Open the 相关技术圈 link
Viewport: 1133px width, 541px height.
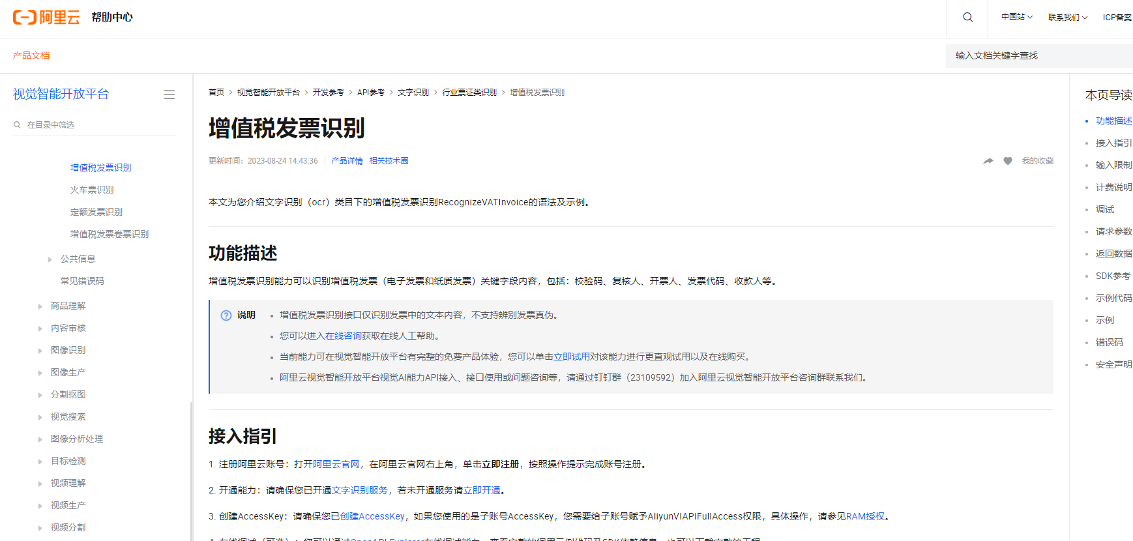[389, 161]
